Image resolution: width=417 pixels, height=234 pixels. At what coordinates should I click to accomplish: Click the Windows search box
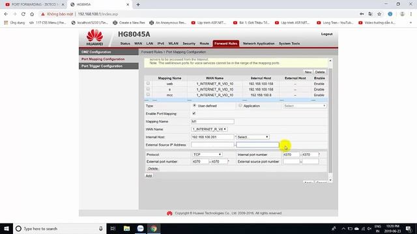pyautogui.click(x=60, y=228)
